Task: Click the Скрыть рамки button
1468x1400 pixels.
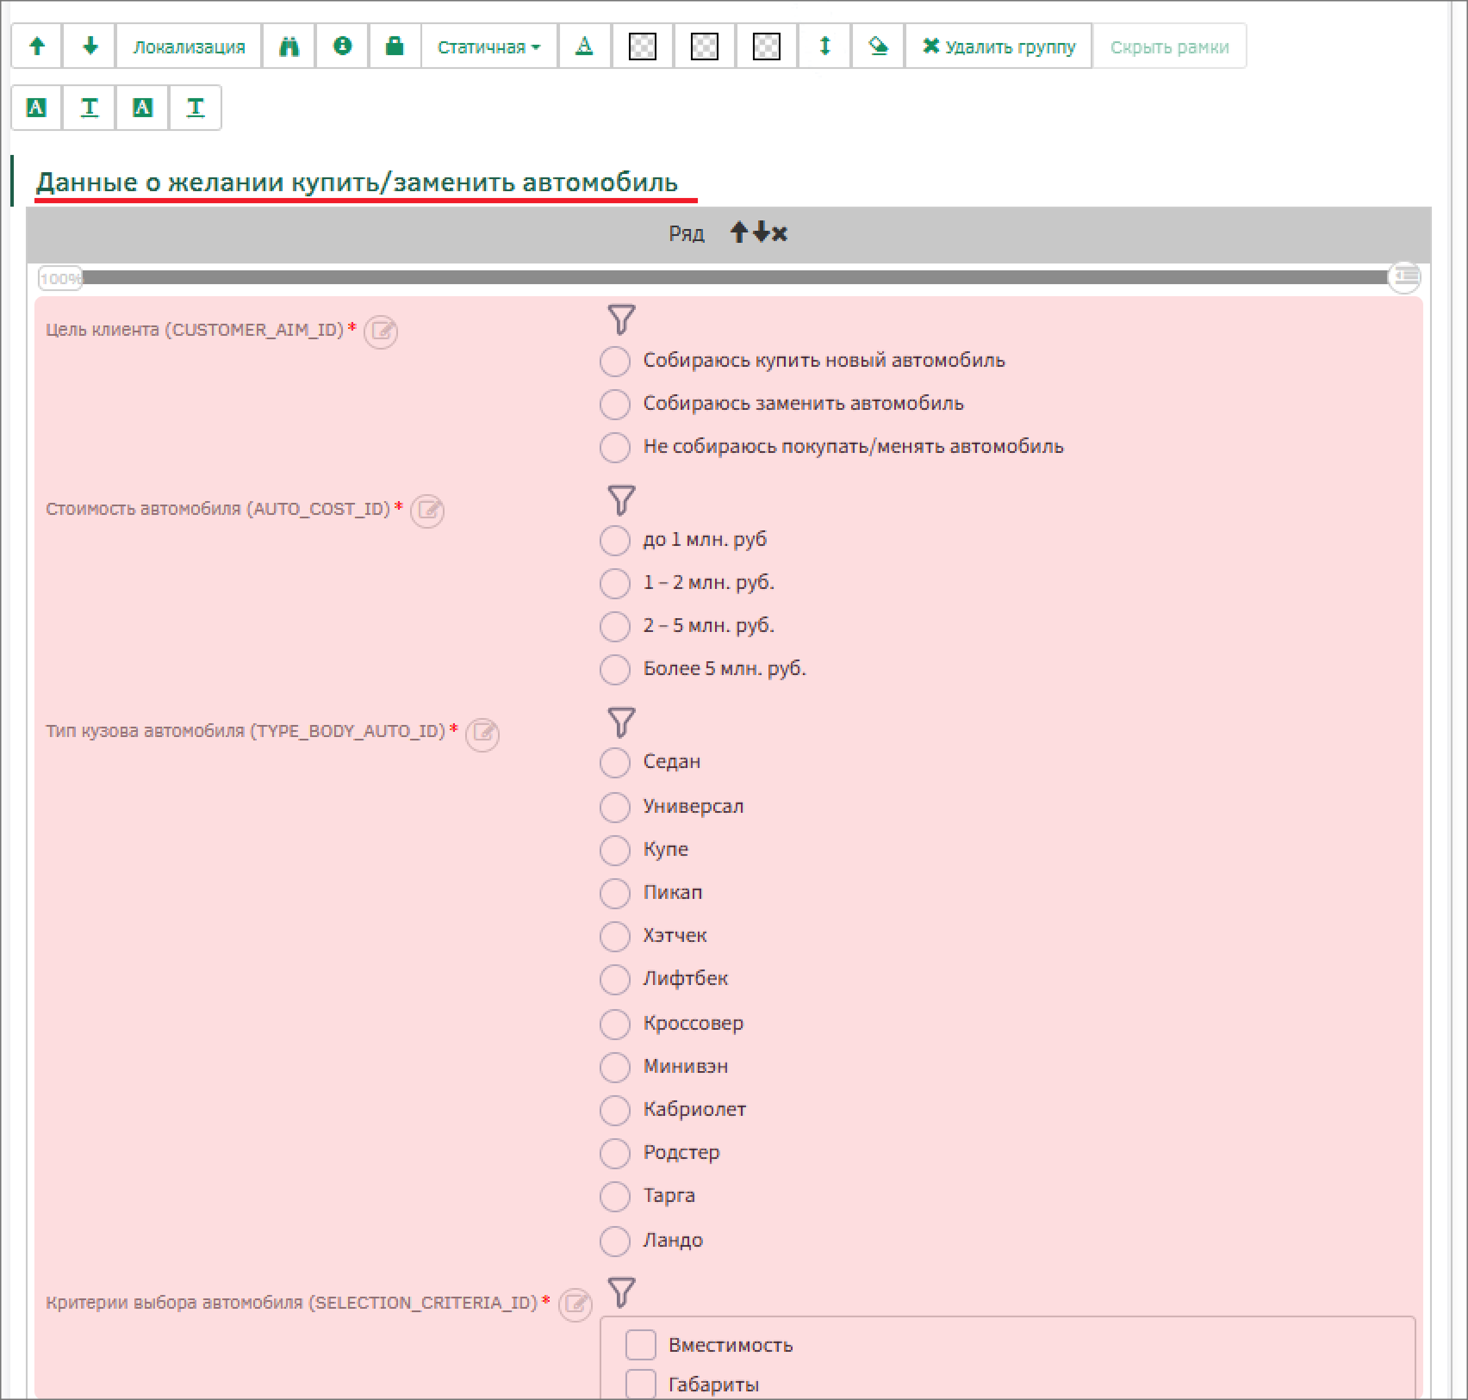Action: point(1169,46)
